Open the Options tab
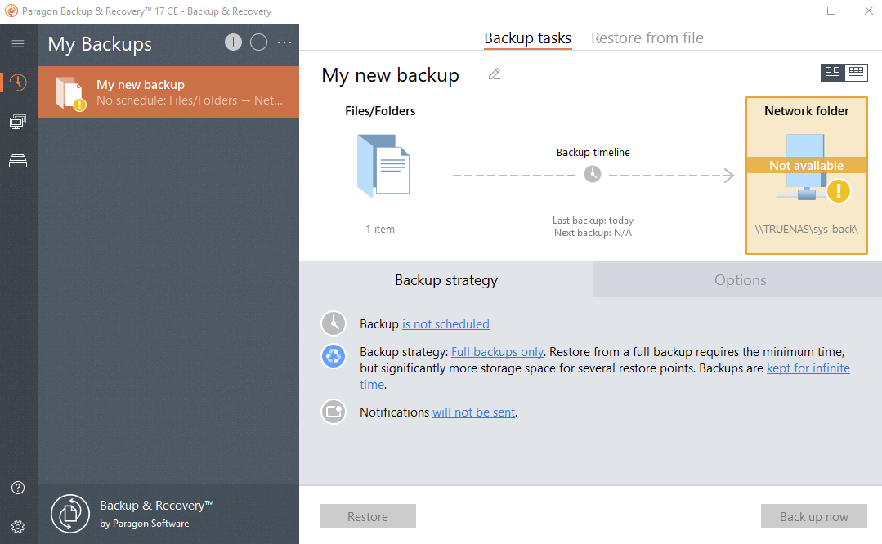882x544 pixels. coord(741,279)
